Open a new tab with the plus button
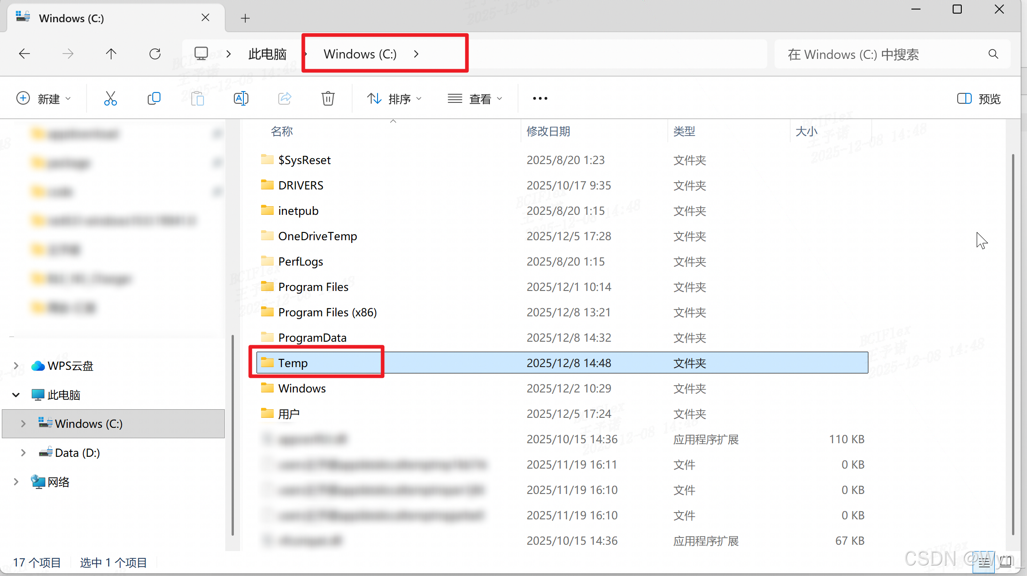The width and height of the screenshot is (1027, 576). click(245, 18)
